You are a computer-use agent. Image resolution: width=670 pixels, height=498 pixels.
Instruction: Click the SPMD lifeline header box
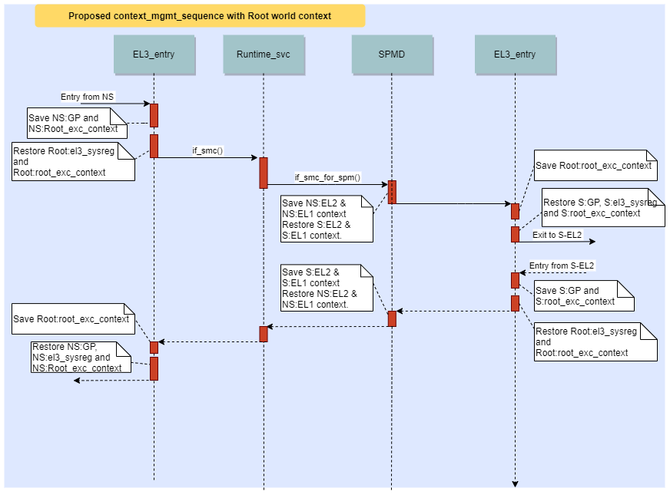tap(392, 54)
